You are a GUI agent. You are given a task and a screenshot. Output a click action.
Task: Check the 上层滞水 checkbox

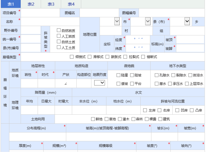point(187,84)
